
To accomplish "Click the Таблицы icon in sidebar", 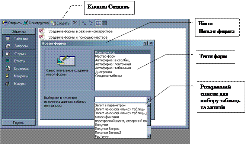I will click(x=8, y=38).
